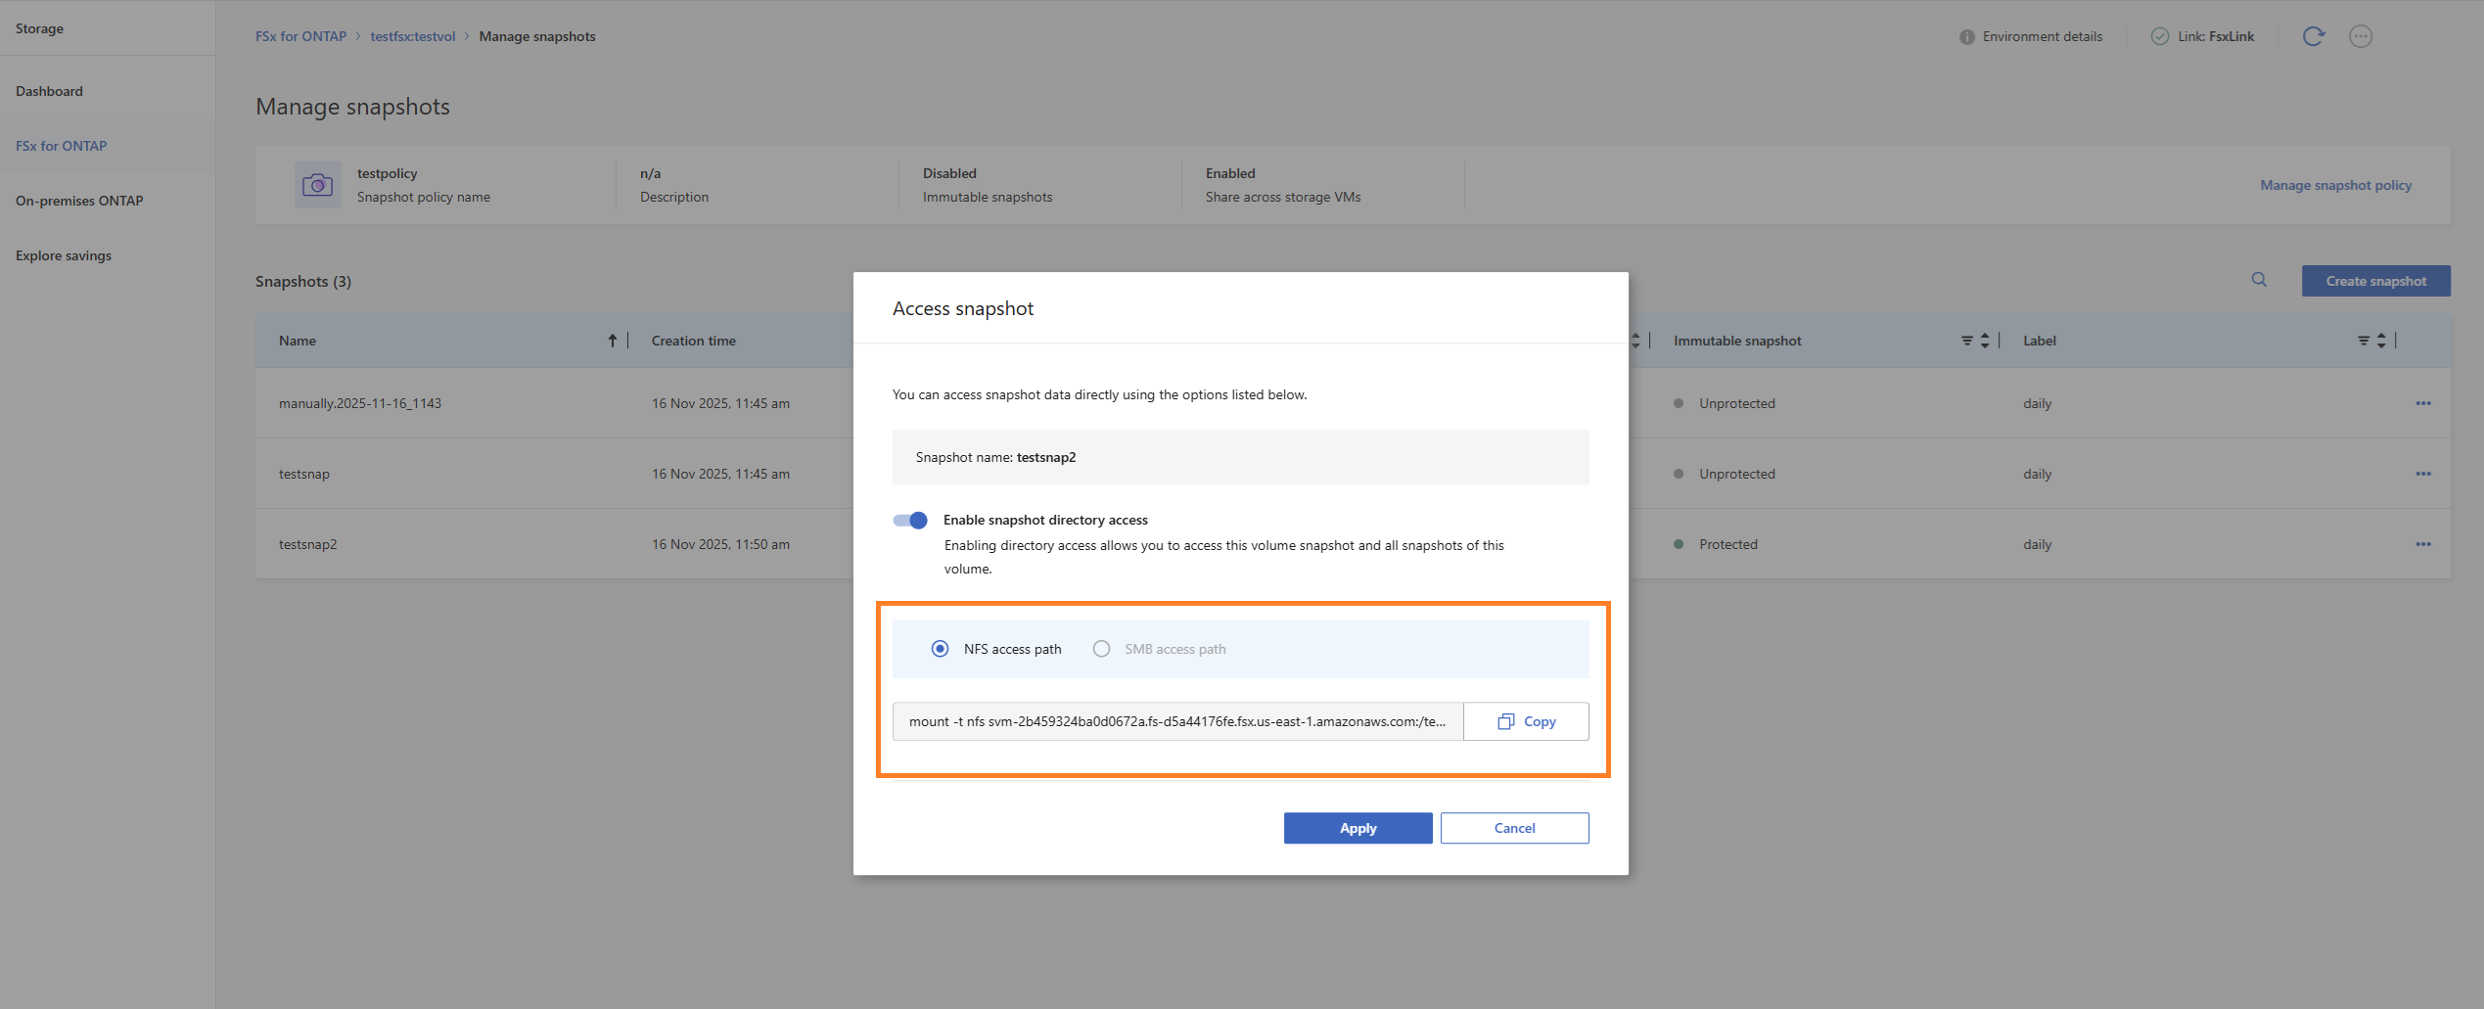The width and height of the screenshot is (2484, 1009).
Task: Open Immutable snapshot column filter icon
Action: [1966, 341]
